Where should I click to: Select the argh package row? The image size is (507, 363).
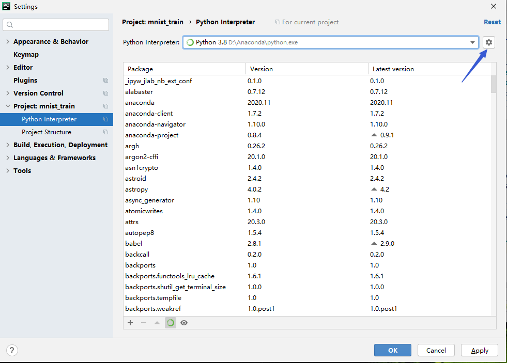click(307, 146)
